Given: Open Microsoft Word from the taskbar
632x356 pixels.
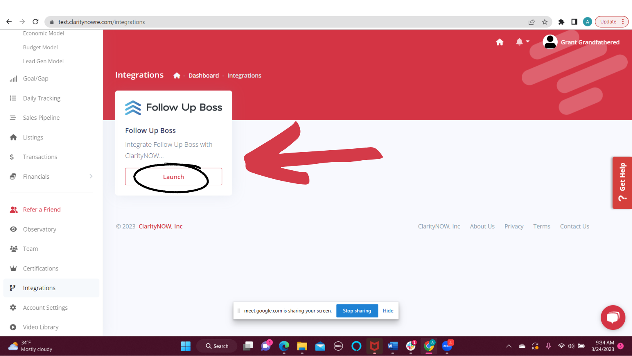Looking at the screenshot, I should click(x=392, y=346).
